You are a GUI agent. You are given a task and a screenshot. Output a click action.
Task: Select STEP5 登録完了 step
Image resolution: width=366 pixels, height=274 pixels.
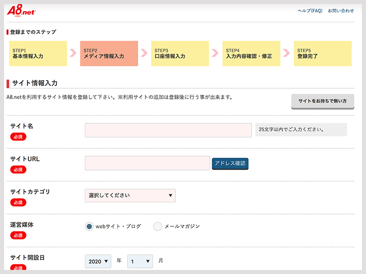(x=322, y=54)
